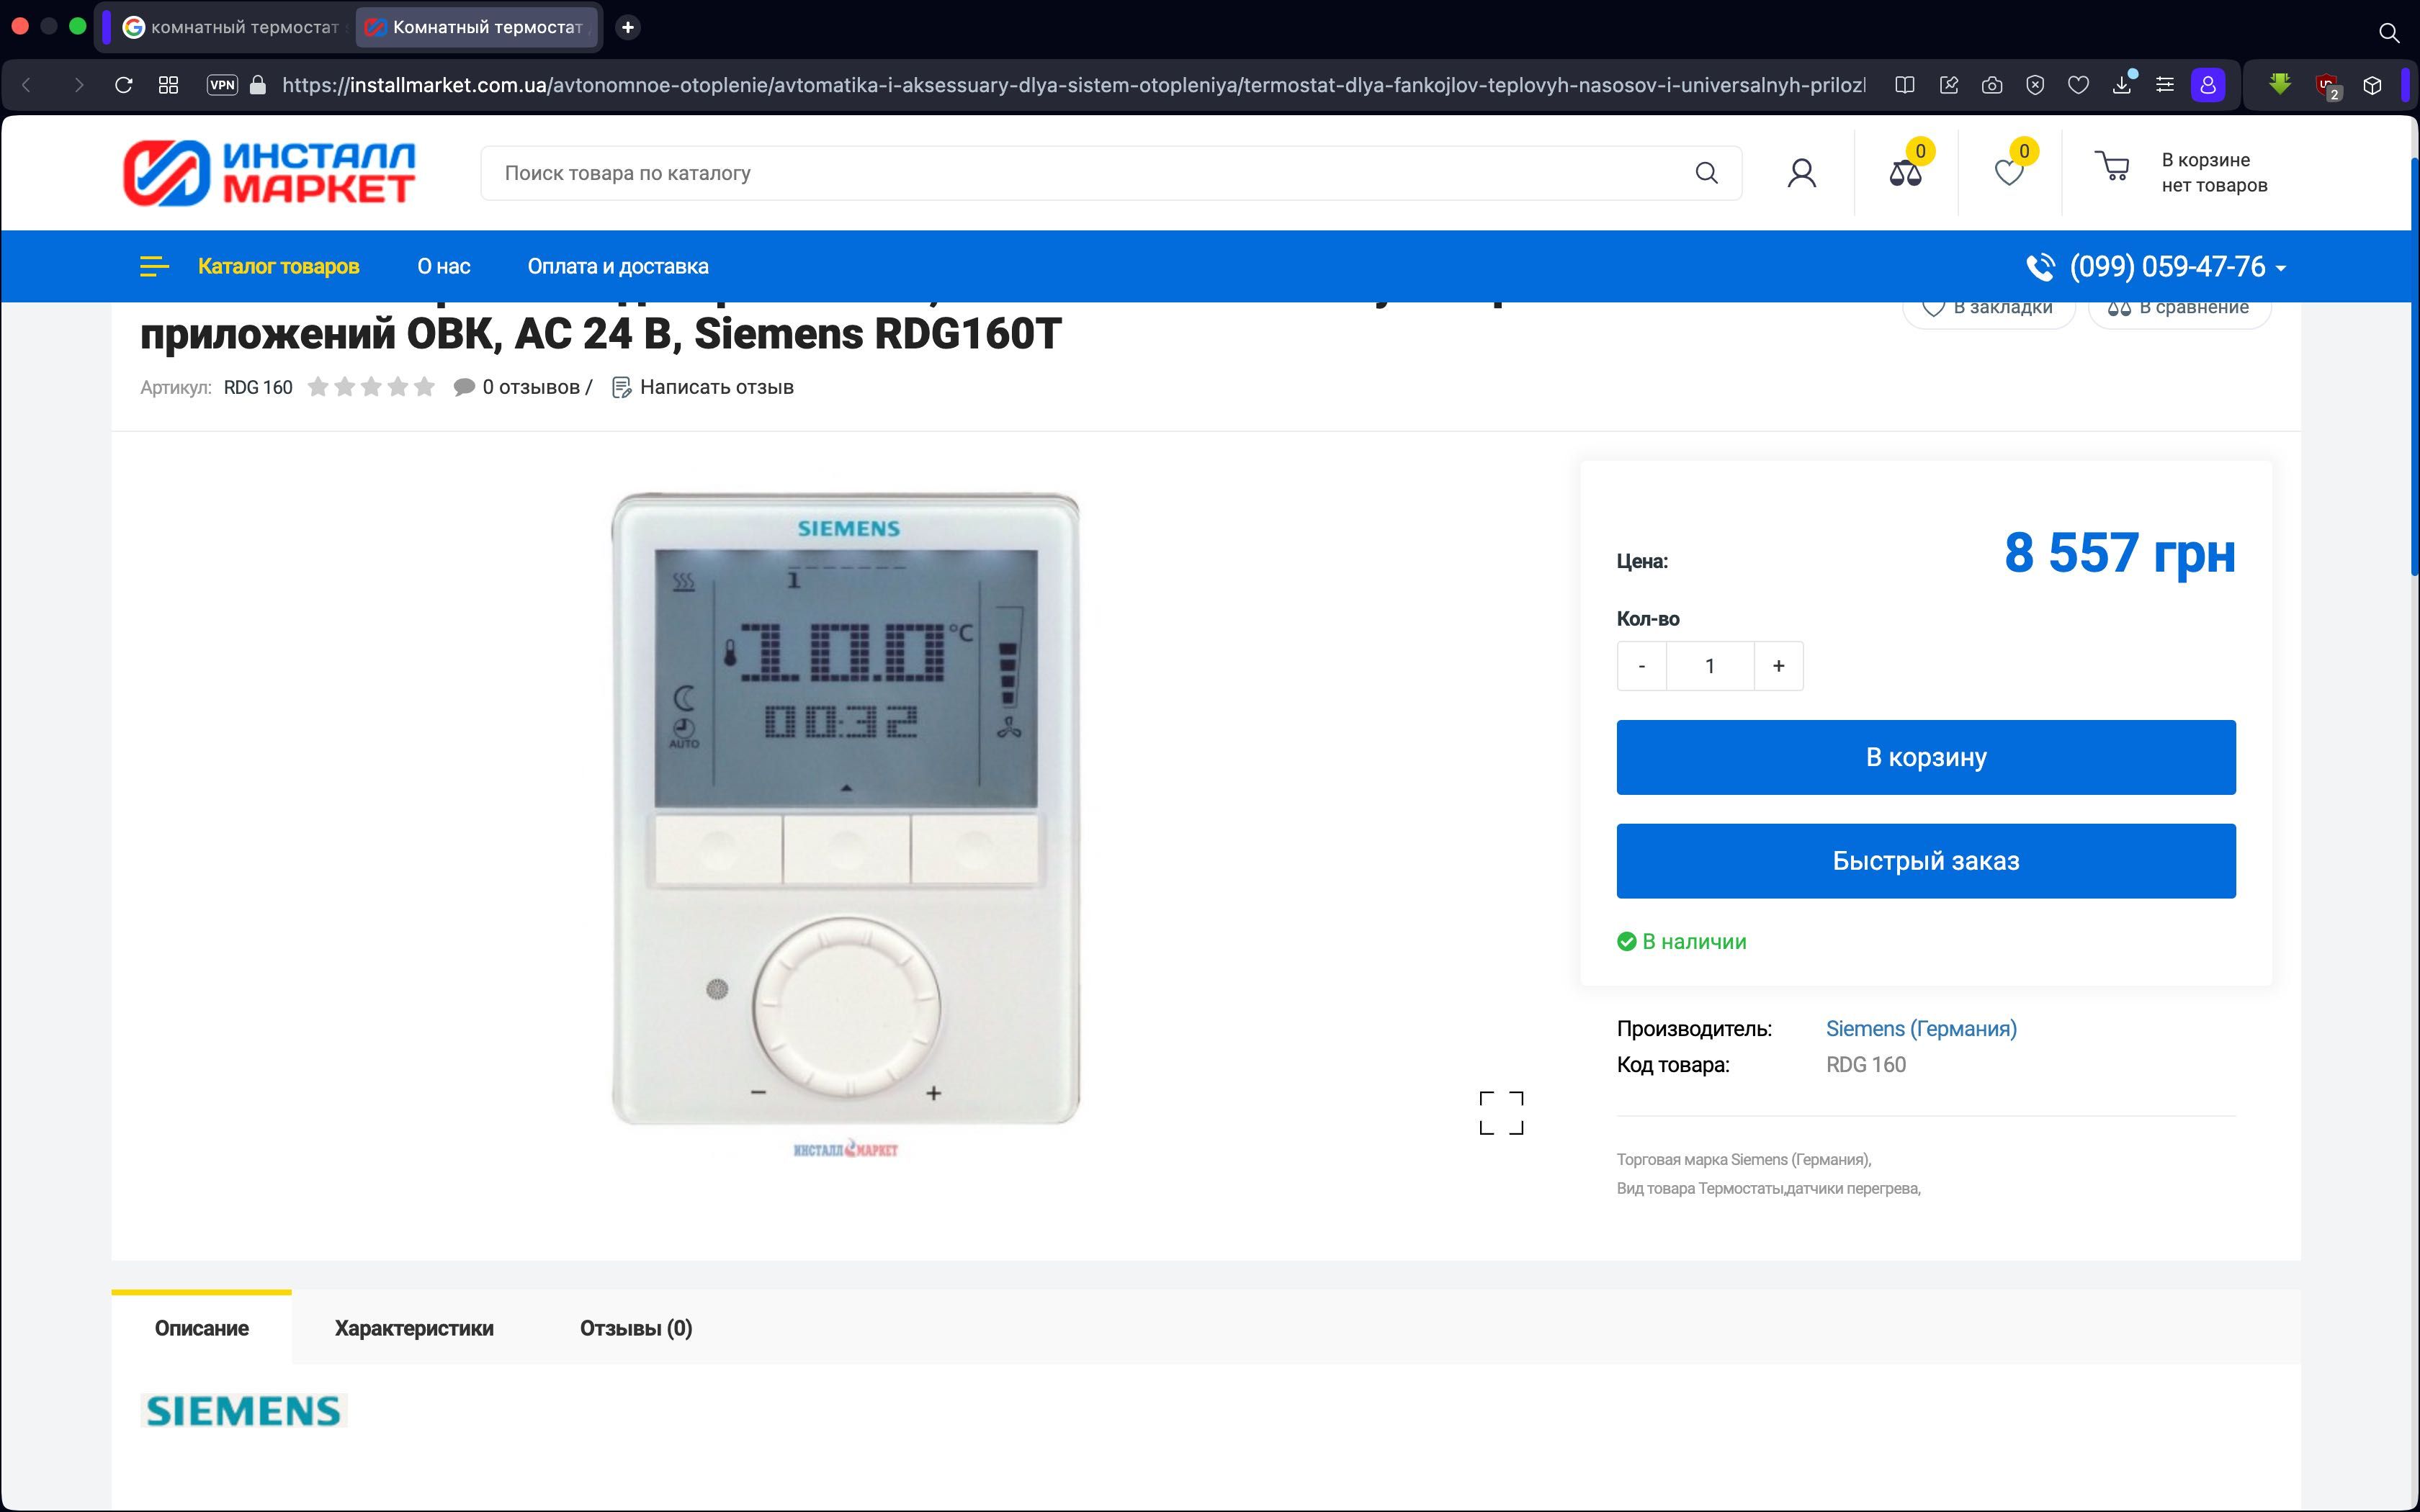Click the Siemens thermostat product image
Viewport: 2420px width, 1512px height.
click(x=846, y=808)
